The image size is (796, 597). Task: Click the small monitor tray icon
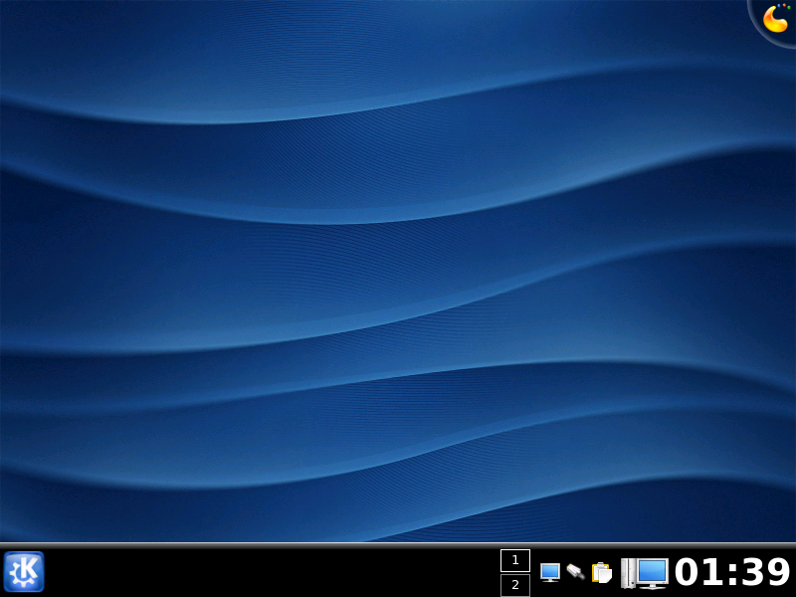tap(550, 572)
